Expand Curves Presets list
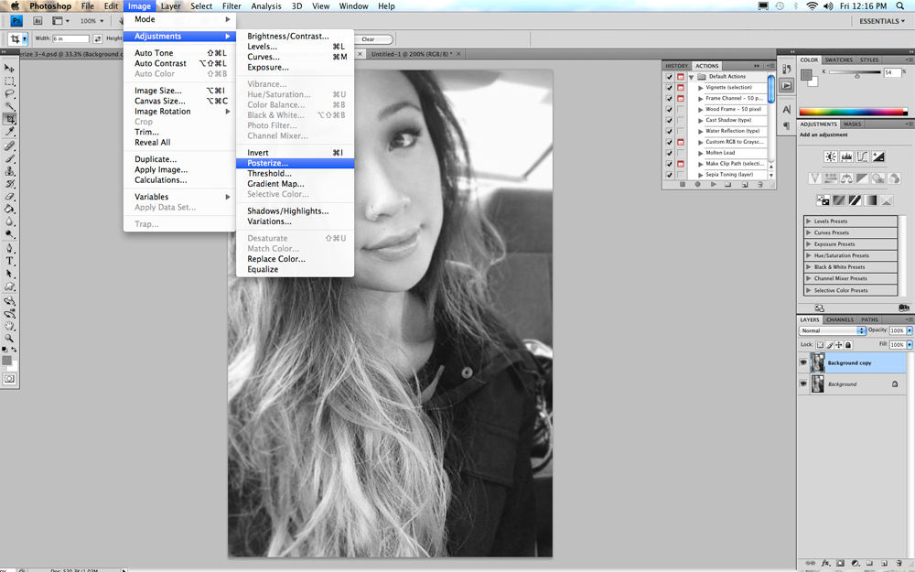The width and height of the screenshot is (915, 572). tap(808, 232)
